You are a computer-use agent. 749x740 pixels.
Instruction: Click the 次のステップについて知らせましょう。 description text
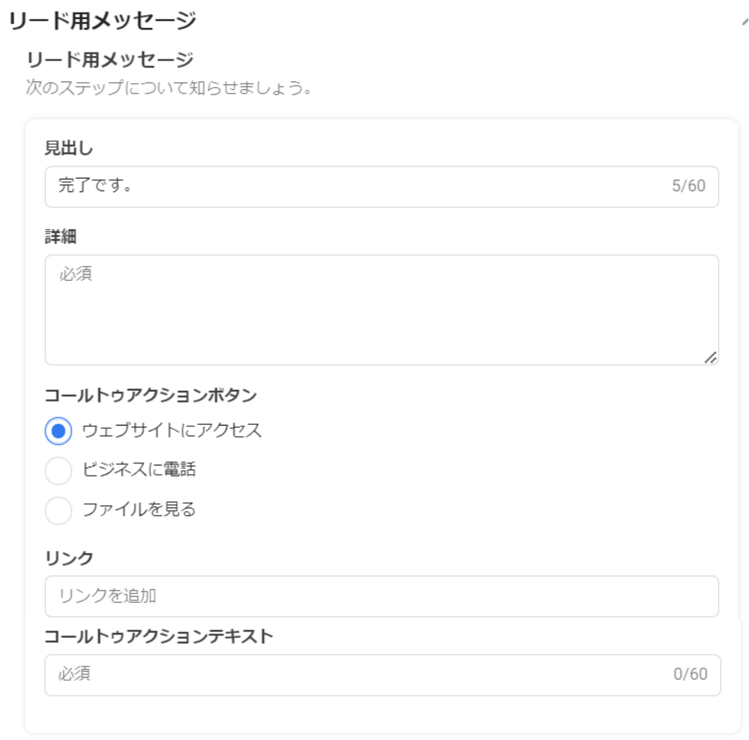[169, 88]
